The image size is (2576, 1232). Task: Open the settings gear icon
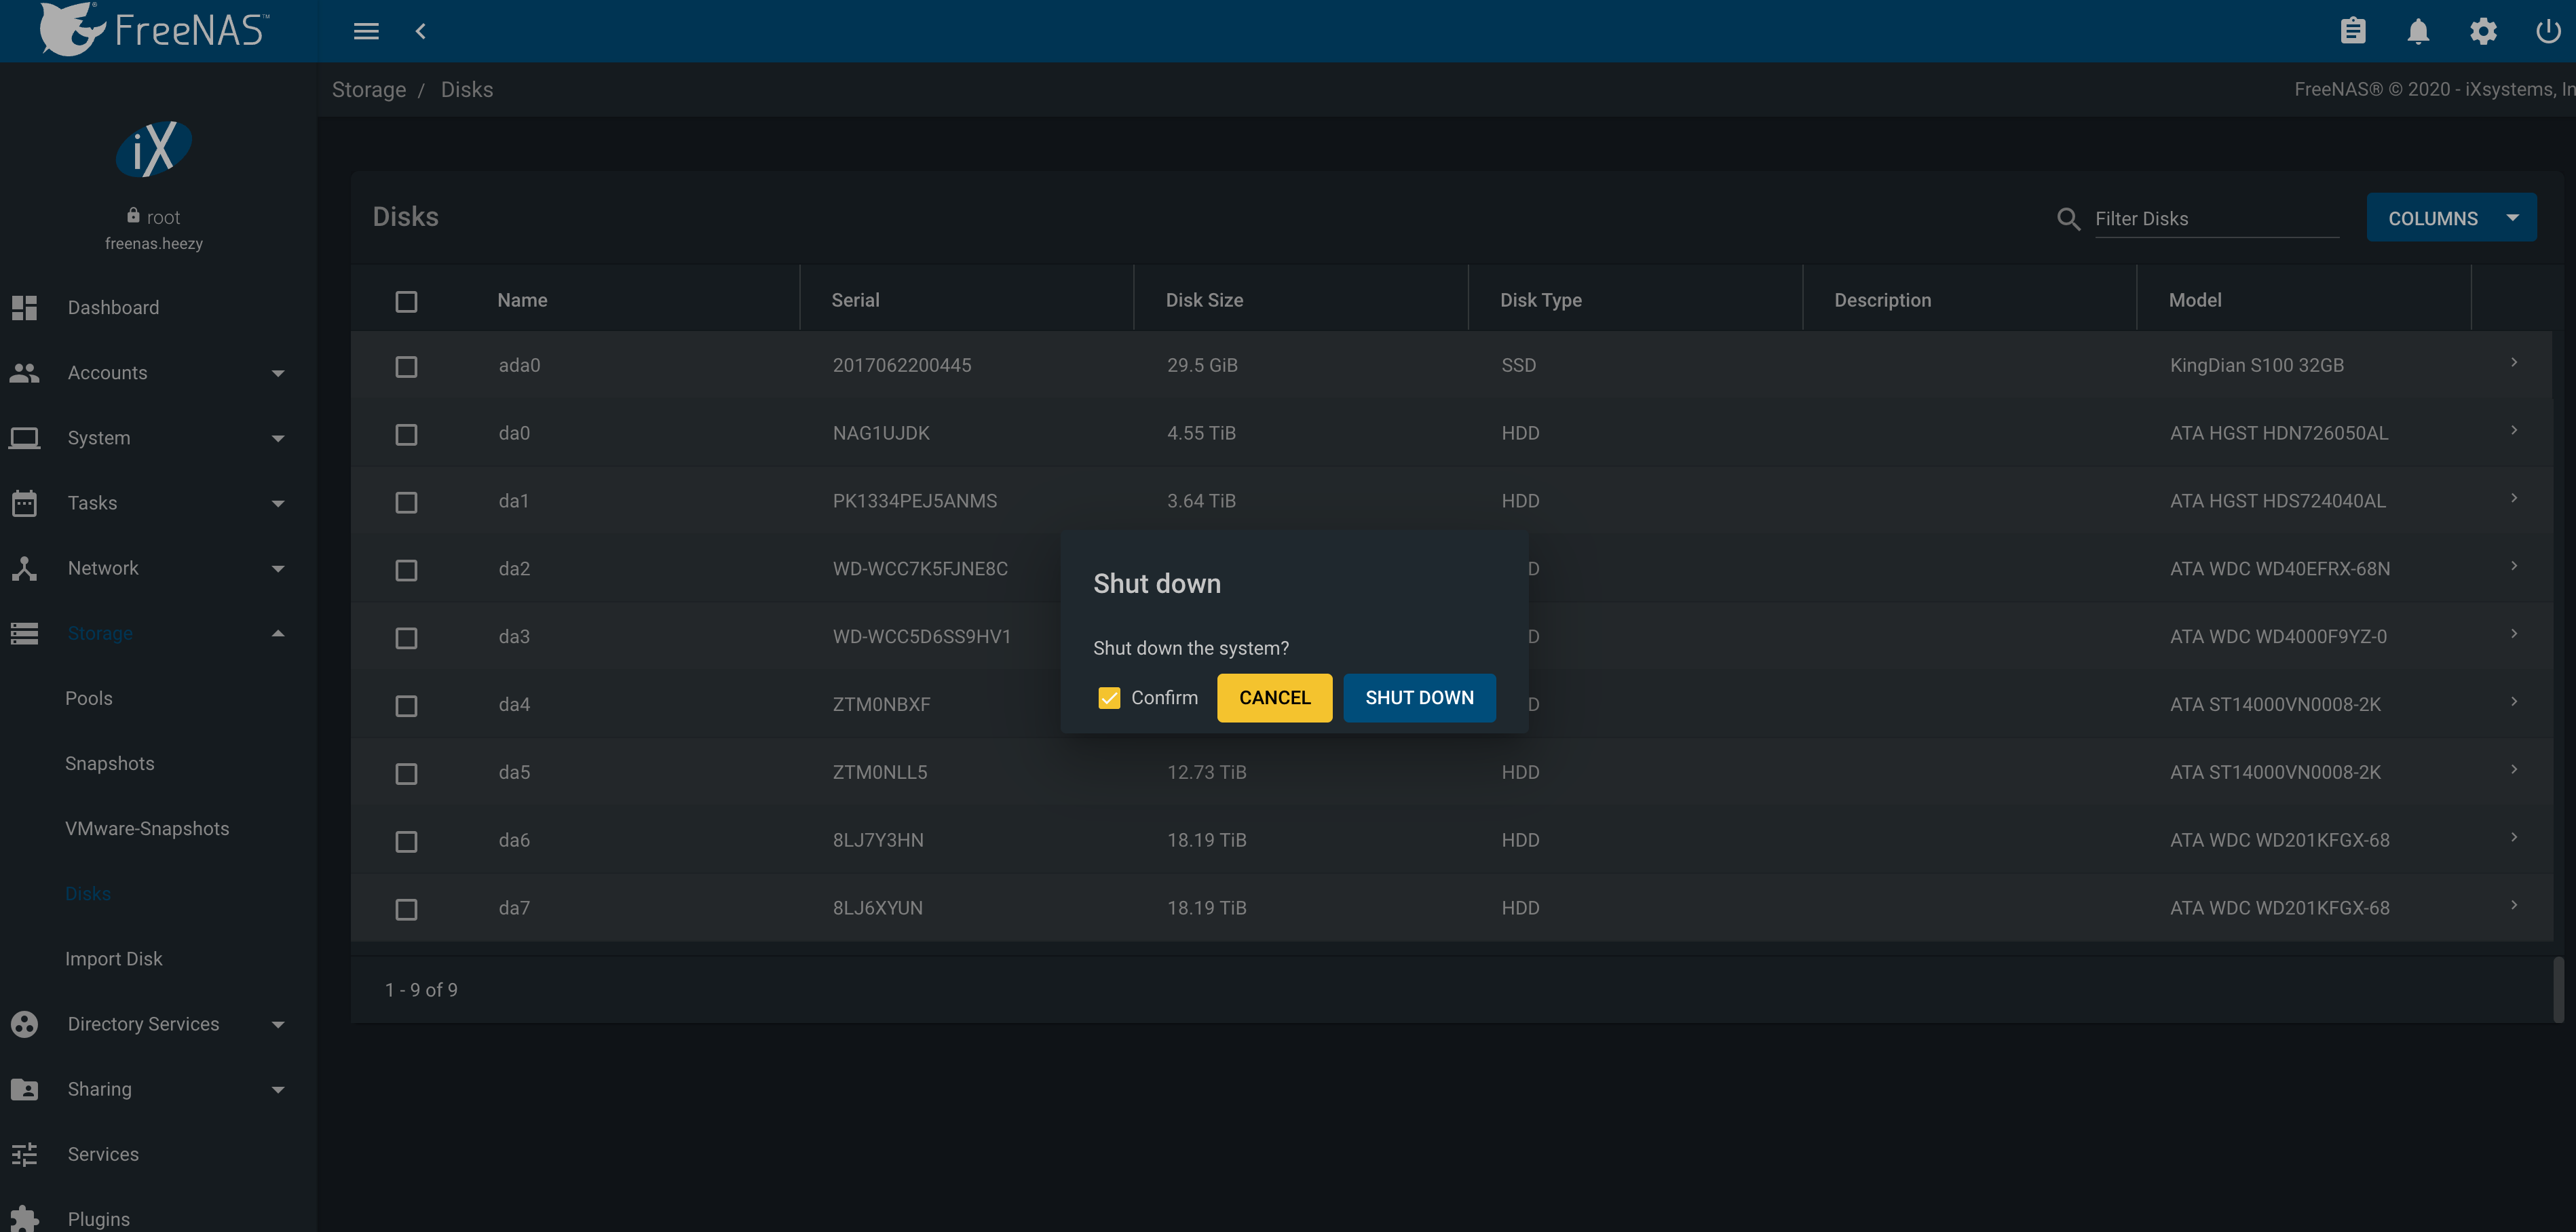coord(2483,31)
